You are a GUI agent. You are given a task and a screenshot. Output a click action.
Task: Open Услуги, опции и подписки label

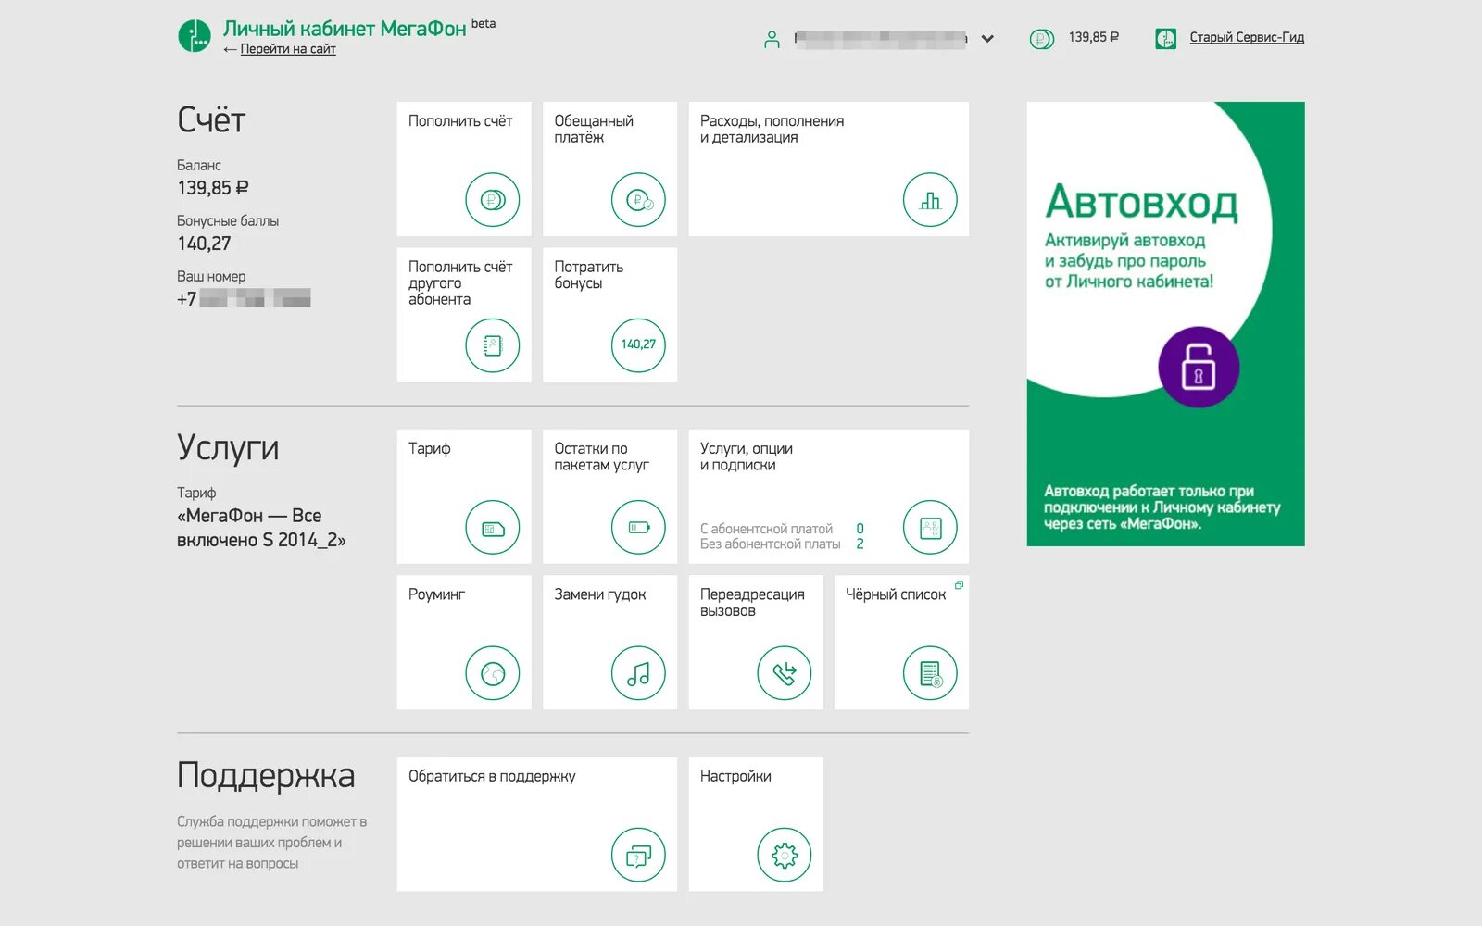(x=747, y=457)
